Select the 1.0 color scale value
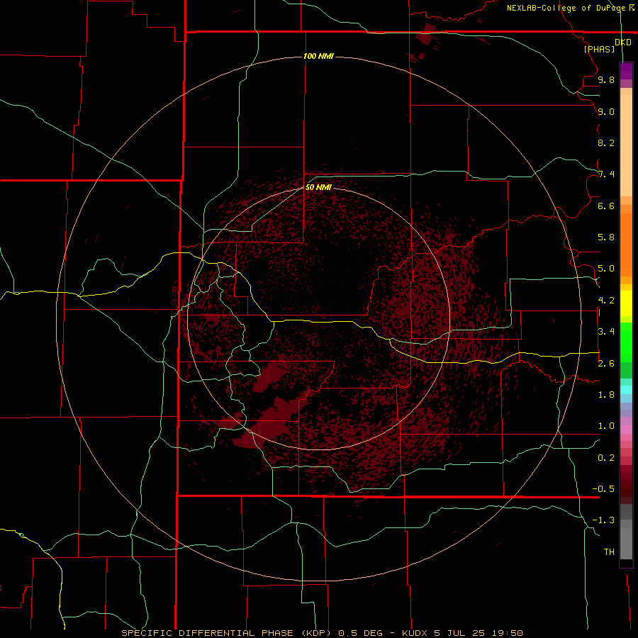Image resolution: width=638 pixels, height=638 pixels. tap(606, 426)
